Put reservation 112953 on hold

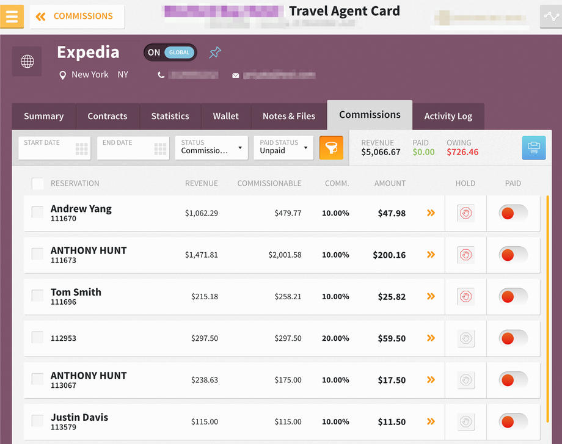point(466,338)
